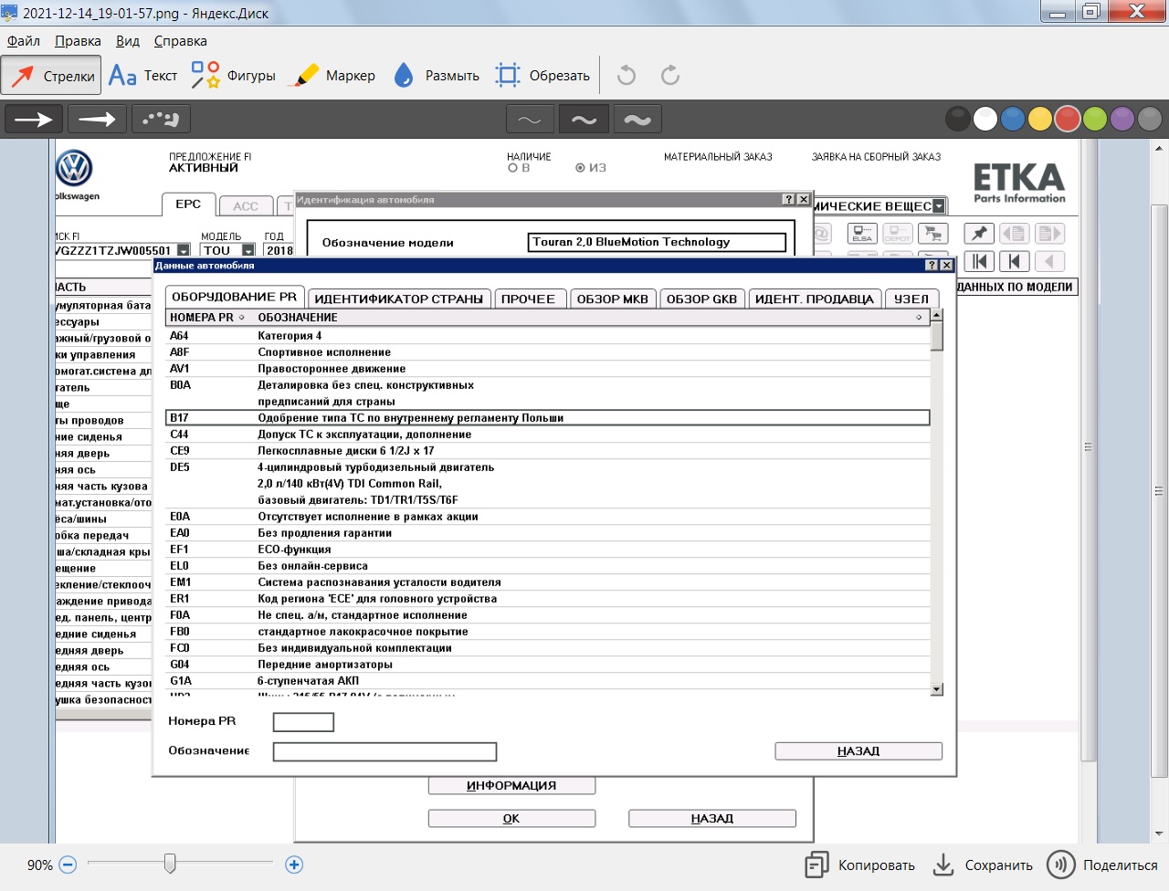Screen dimensions: 1169x891
Task: Pick the Фигуры shapes tool
Action: (233, 76)
